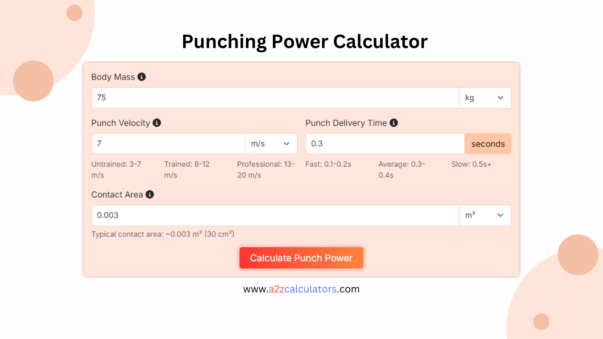Click the typical contact area note
Image resolution: width=603 pixels, height=339 pixels.
163,234
